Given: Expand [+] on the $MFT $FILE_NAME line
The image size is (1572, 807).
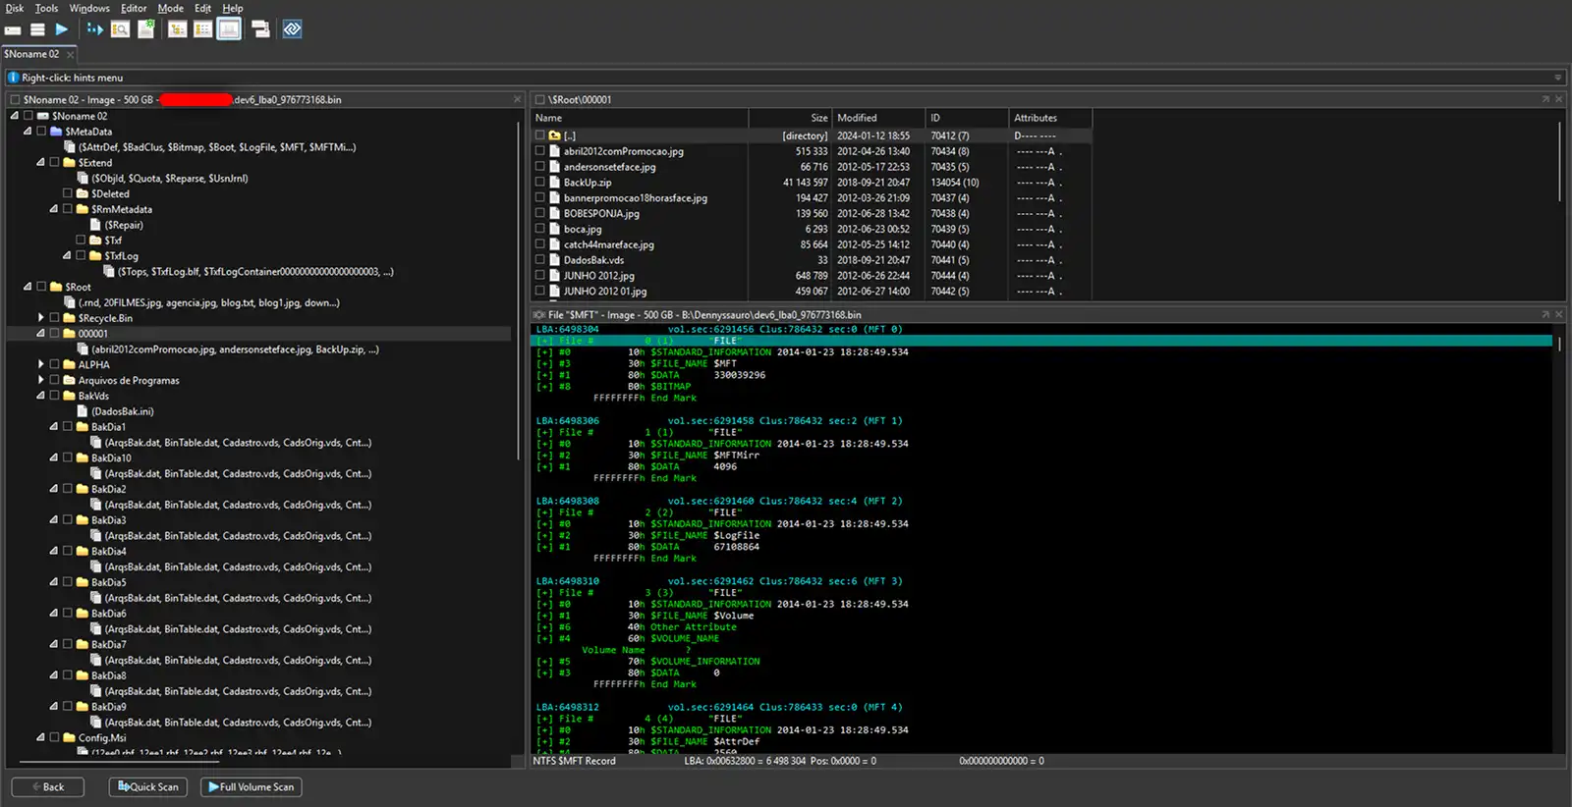Looking at the screenshot, I should pos(544,363).
